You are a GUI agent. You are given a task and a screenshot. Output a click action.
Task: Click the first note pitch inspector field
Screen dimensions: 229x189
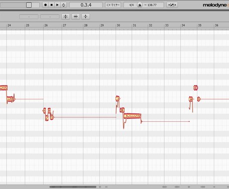coord(29,16)
